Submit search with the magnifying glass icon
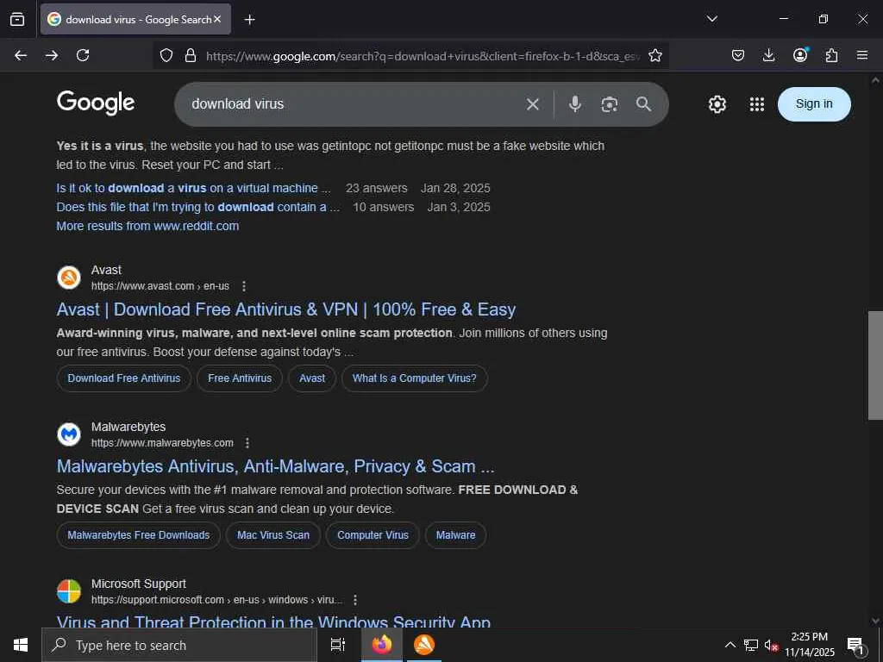This screenshot has width=883, height=662. (643, 104)
